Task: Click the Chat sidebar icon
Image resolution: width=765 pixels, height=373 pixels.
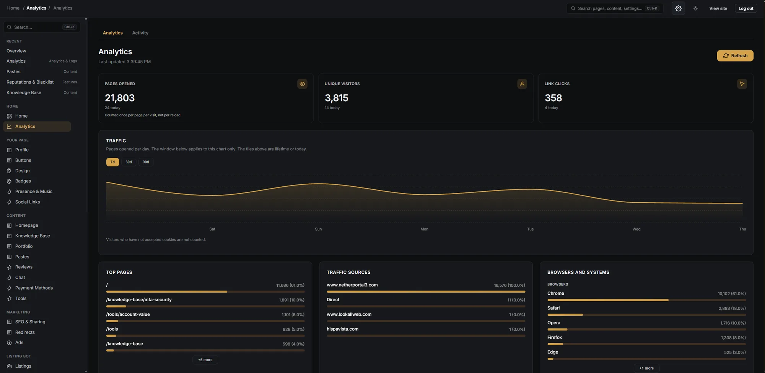Action: pyautogui.click(x=9, y=278)
